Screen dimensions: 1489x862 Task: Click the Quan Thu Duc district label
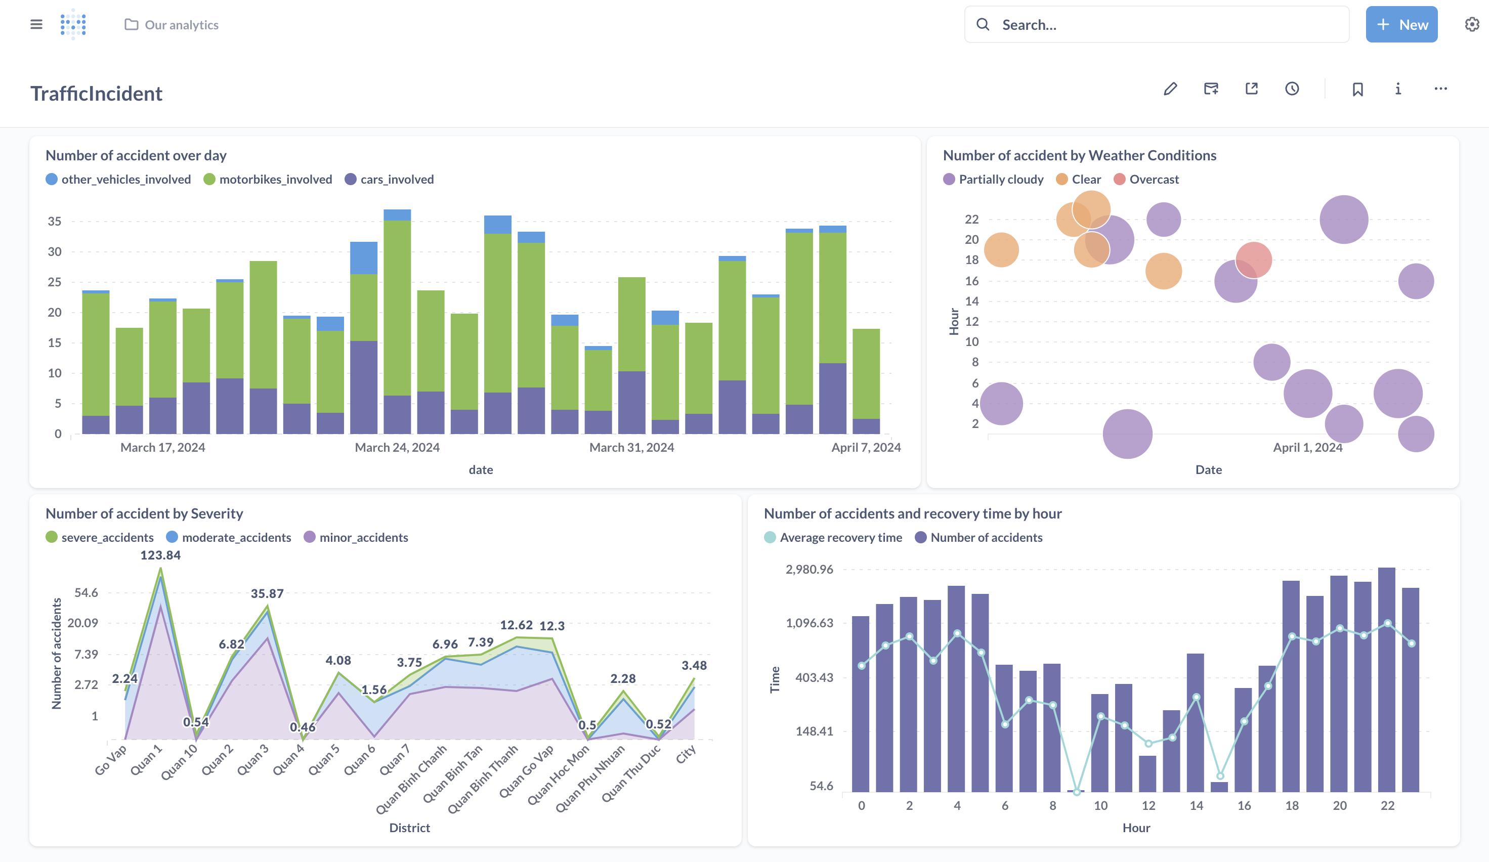630,773
